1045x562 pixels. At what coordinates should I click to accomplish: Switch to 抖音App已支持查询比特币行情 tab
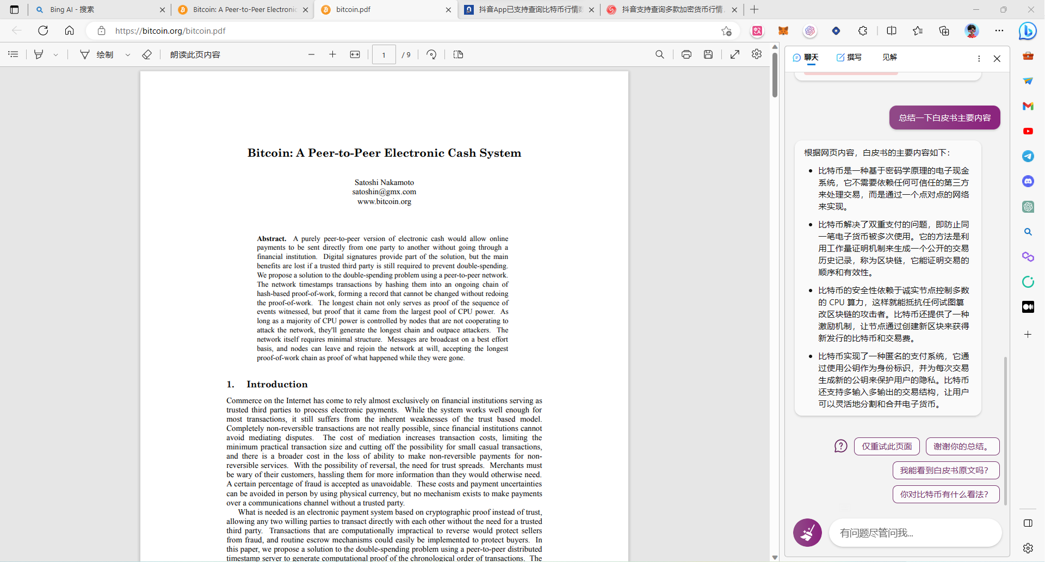529,10
